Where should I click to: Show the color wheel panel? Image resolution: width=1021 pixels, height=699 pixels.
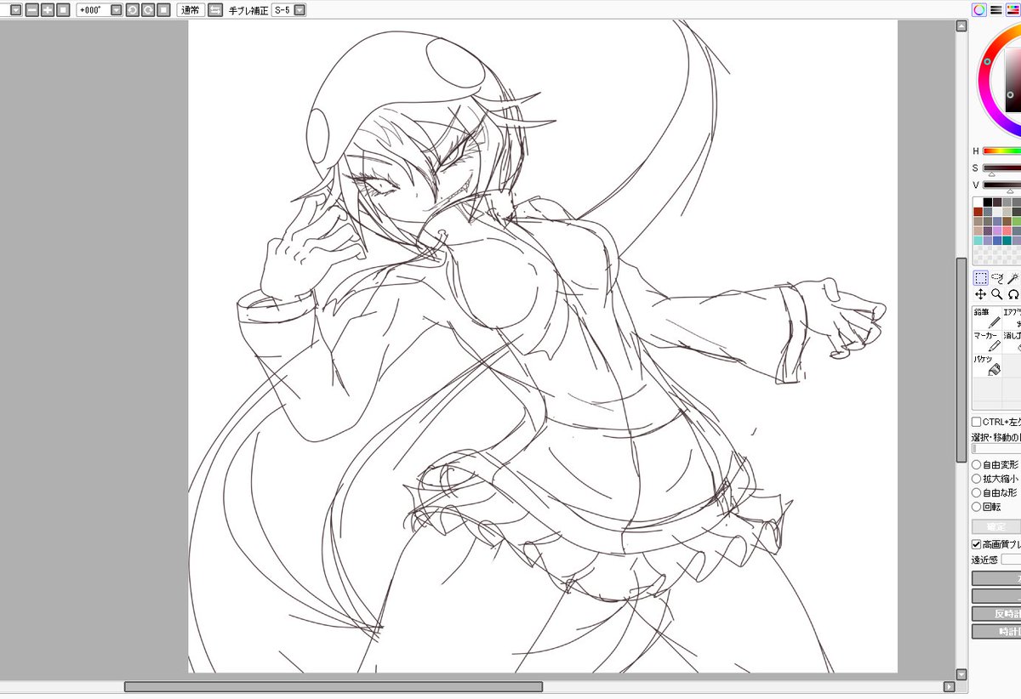[x=979, y=9]
